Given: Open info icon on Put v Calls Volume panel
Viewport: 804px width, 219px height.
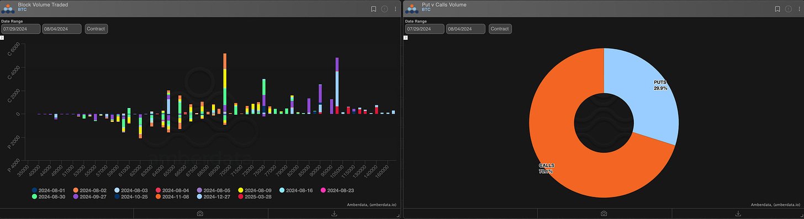Looking at the screenshot, I should [x=788, y=9].
